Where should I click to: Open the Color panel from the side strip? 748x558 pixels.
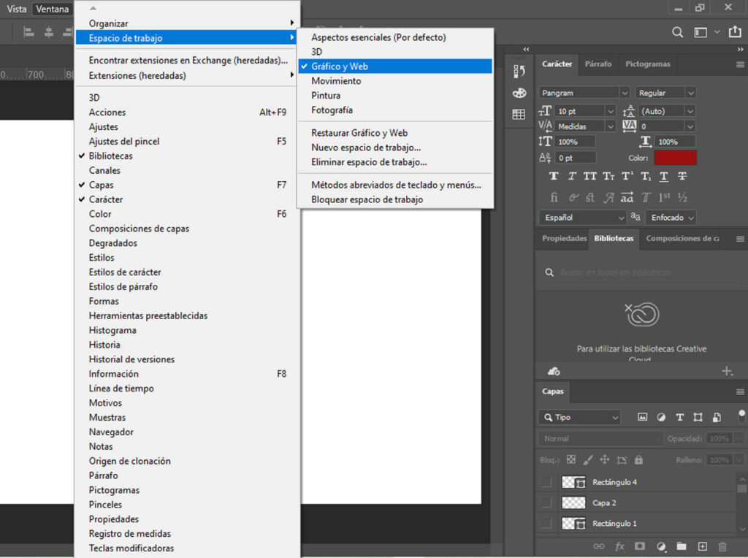[x=519, y=93]
